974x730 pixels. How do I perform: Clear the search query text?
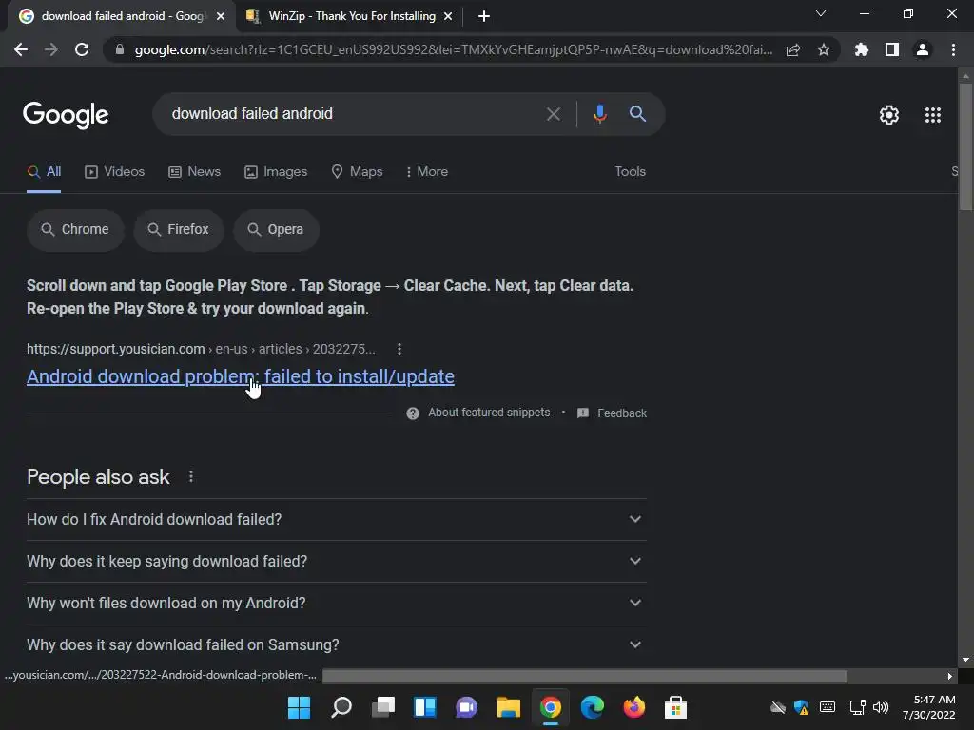click(x=553, y=114)
